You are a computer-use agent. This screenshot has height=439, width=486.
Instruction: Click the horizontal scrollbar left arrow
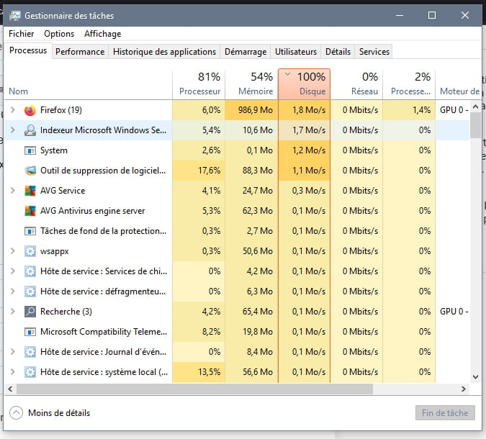click(x=10, y=389)
